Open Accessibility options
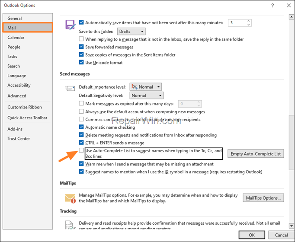The height and width of the screenshot is (242, 295). (28, 85)
